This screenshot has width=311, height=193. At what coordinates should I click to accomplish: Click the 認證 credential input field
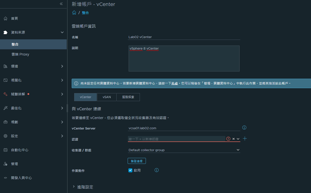pos(177,139)
